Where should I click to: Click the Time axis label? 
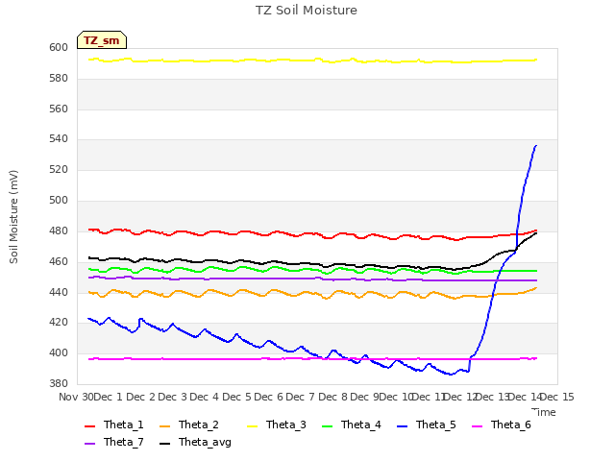(x=544, y=412)
